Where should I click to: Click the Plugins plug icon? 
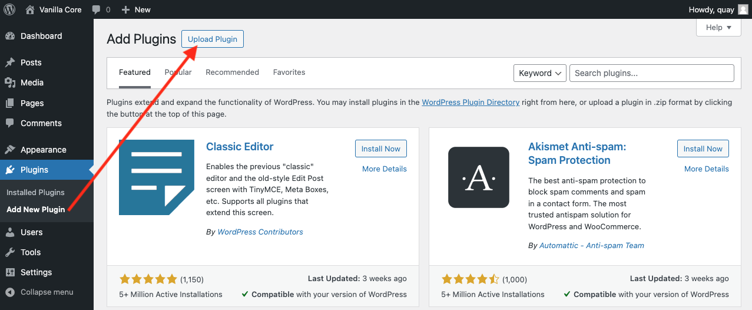coord(10,170)
